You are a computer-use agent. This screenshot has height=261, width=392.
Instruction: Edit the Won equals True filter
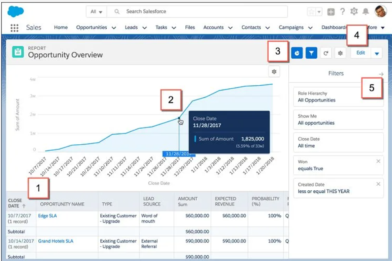338,165
